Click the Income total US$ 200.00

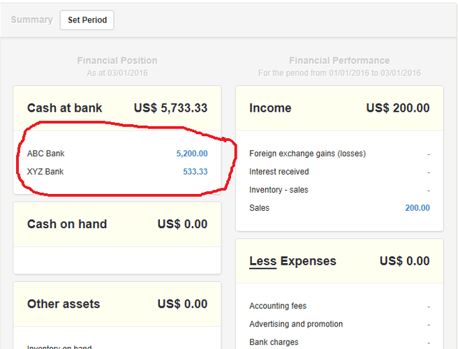(x=398, y=108)
